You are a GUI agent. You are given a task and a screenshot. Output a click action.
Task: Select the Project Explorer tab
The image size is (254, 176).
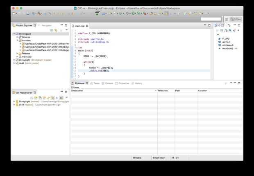point(24,25)
